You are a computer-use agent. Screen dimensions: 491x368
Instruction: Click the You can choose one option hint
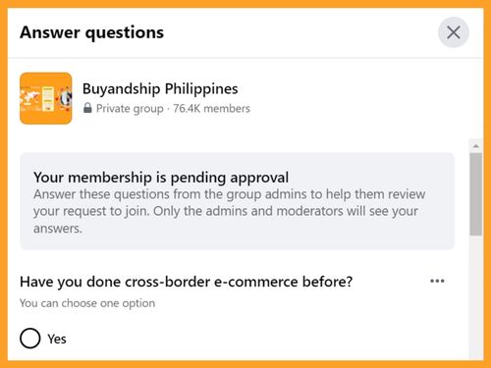(87, 303)
